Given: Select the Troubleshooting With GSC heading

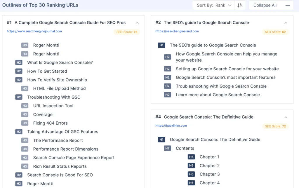Looking at the screenshot, I should coord(54,97).
